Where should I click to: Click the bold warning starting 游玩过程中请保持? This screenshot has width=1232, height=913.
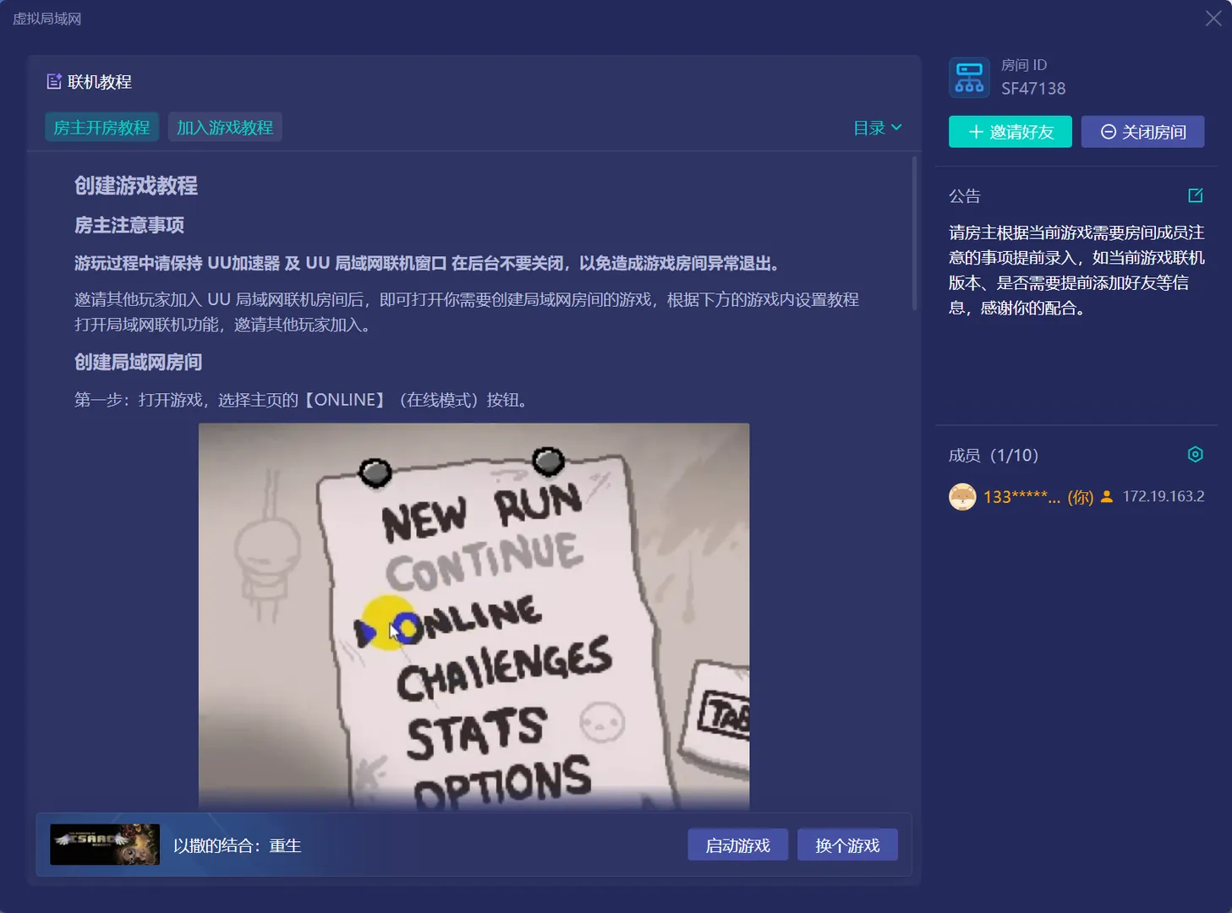click(427, 264)
